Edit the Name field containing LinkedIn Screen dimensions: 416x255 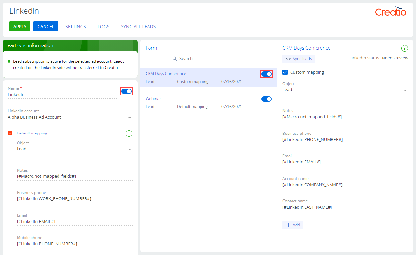click(63, 95)
